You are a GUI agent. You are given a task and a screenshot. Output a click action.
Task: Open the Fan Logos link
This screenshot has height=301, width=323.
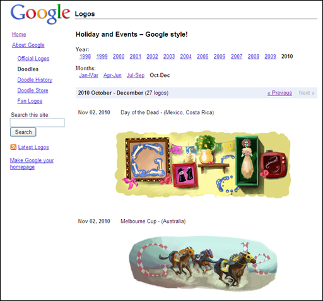pos(30,101)
